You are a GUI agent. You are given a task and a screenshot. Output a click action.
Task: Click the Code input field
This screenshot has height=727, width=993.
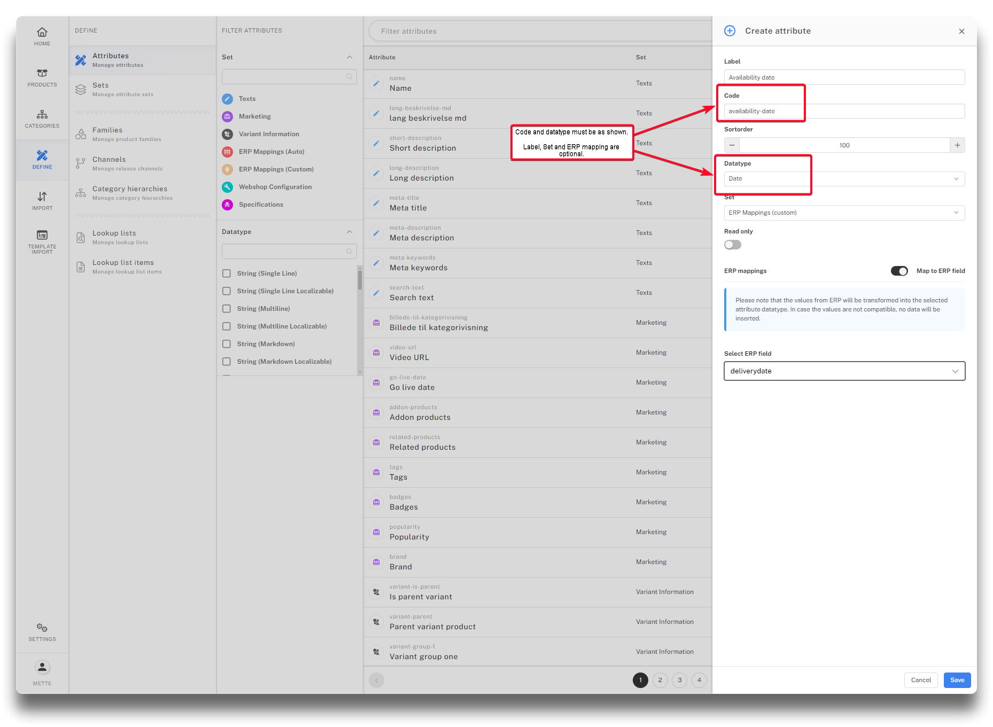(x=844, y=111)
